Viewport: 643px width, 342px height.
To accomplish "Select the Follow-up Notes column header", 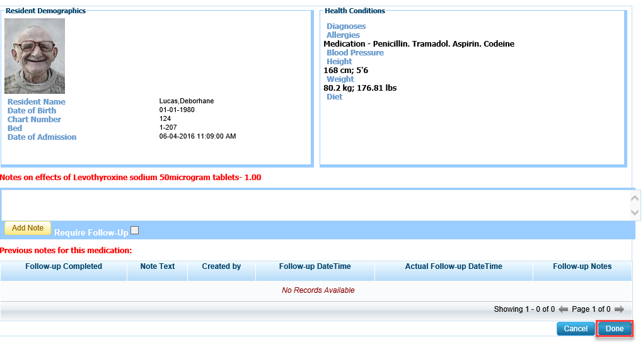I will (582, 266).
